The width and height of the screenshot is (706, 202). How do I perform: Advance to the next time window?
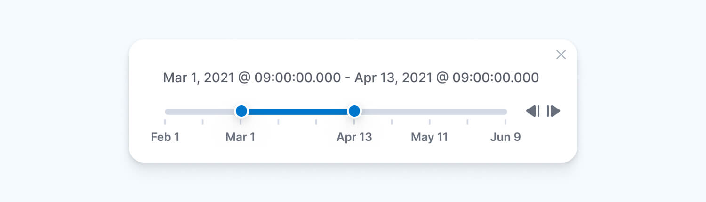(x=554, y=111)
